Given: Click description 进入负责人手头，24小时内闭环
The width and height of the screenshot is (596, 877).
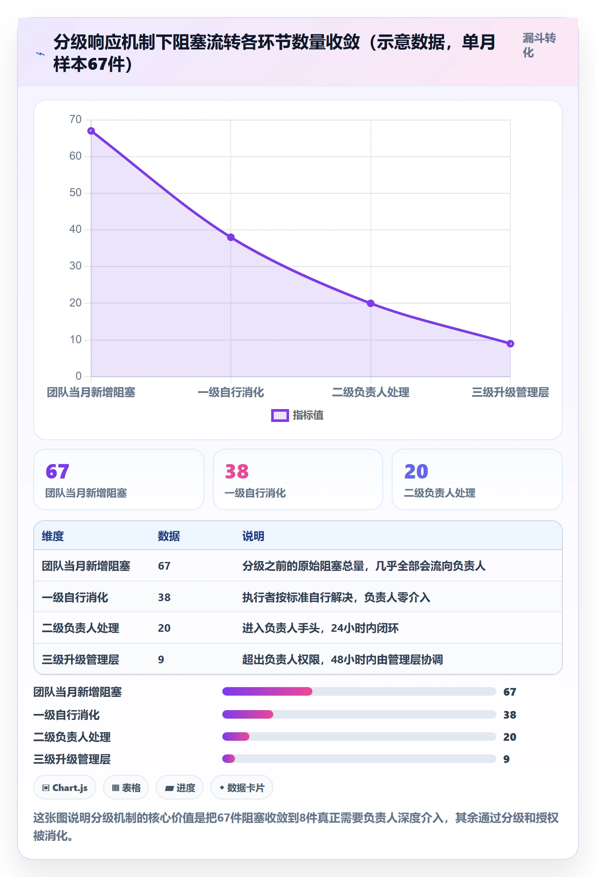Looking at the screenshot, I should [321, 628].
